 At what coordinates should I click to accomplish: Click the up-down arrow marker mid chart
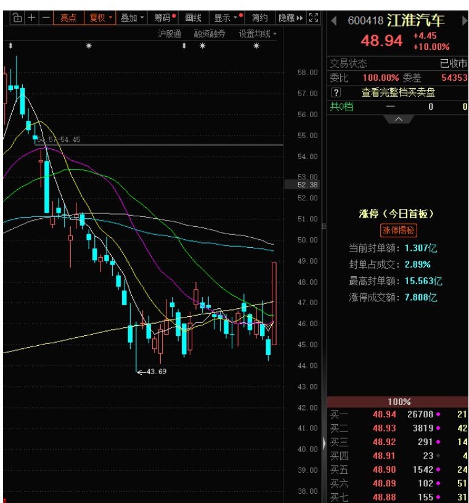pyautogui.click(x=184, y=46)
